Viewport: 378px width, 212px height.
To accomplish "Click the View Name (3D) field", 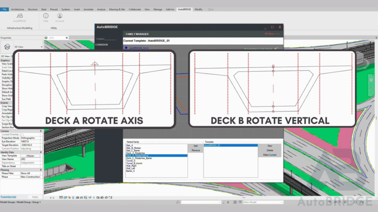I will pos(31,159).
